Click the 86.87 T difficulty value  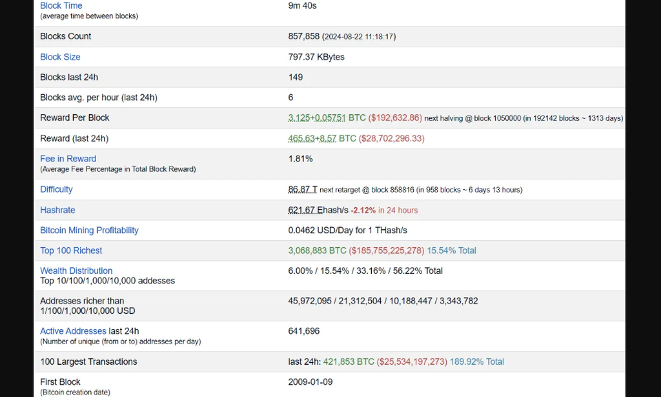click(x=303, y=190)
